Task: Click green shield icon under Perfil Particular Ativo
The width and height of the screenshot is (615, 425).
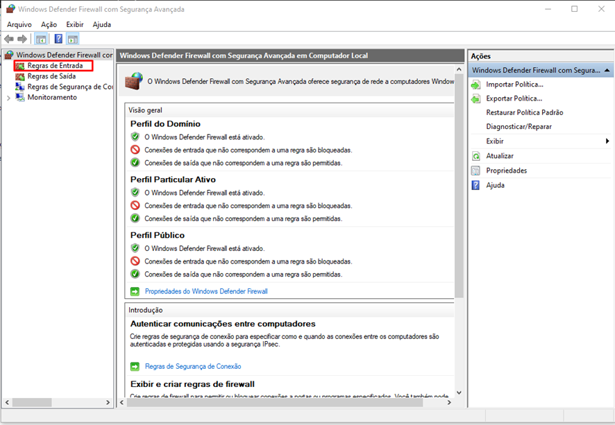Action: (135, 192)
